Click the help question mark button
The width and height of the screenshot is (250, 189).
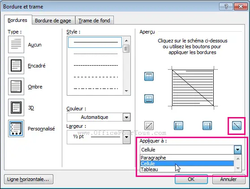[x=226, y=7]
